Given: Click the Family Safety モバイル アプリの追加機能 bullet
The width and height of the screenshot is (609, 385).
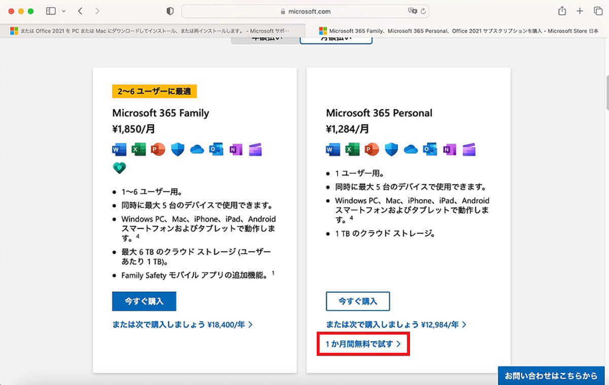Looking at the screenshot, I should (198, 275).
